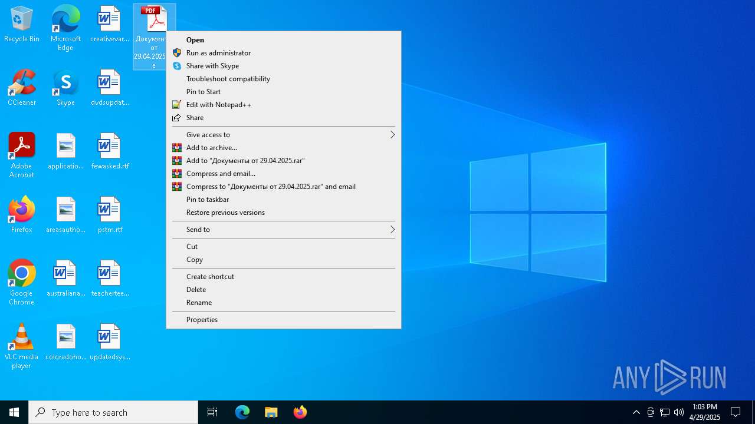Open File Explorer from the taskbar
The height and width of the screenshot is (424, 755).
271,412
